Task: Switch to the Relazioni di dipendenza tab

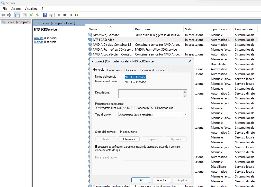Action: point(155,70)
